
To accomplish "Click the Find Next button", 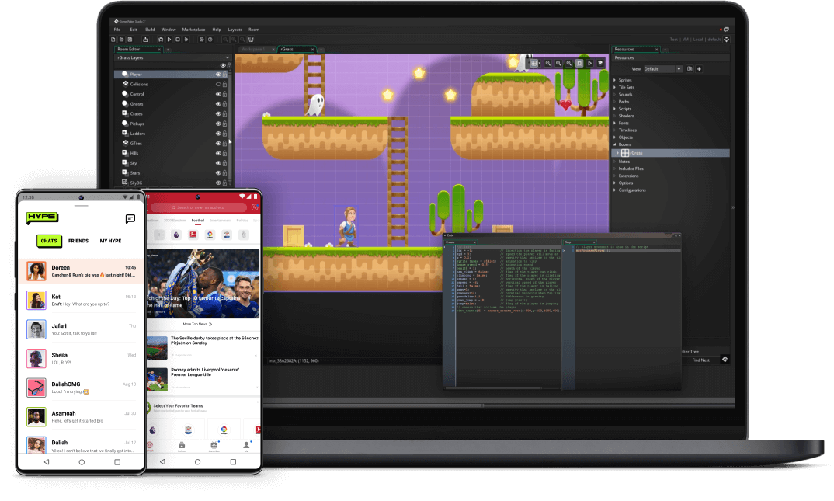I will 700,360.
